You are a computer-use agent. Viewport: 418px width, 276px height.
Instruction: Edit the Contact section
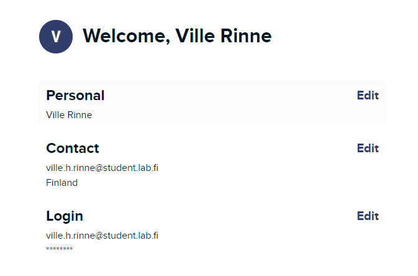click(368, 149)
